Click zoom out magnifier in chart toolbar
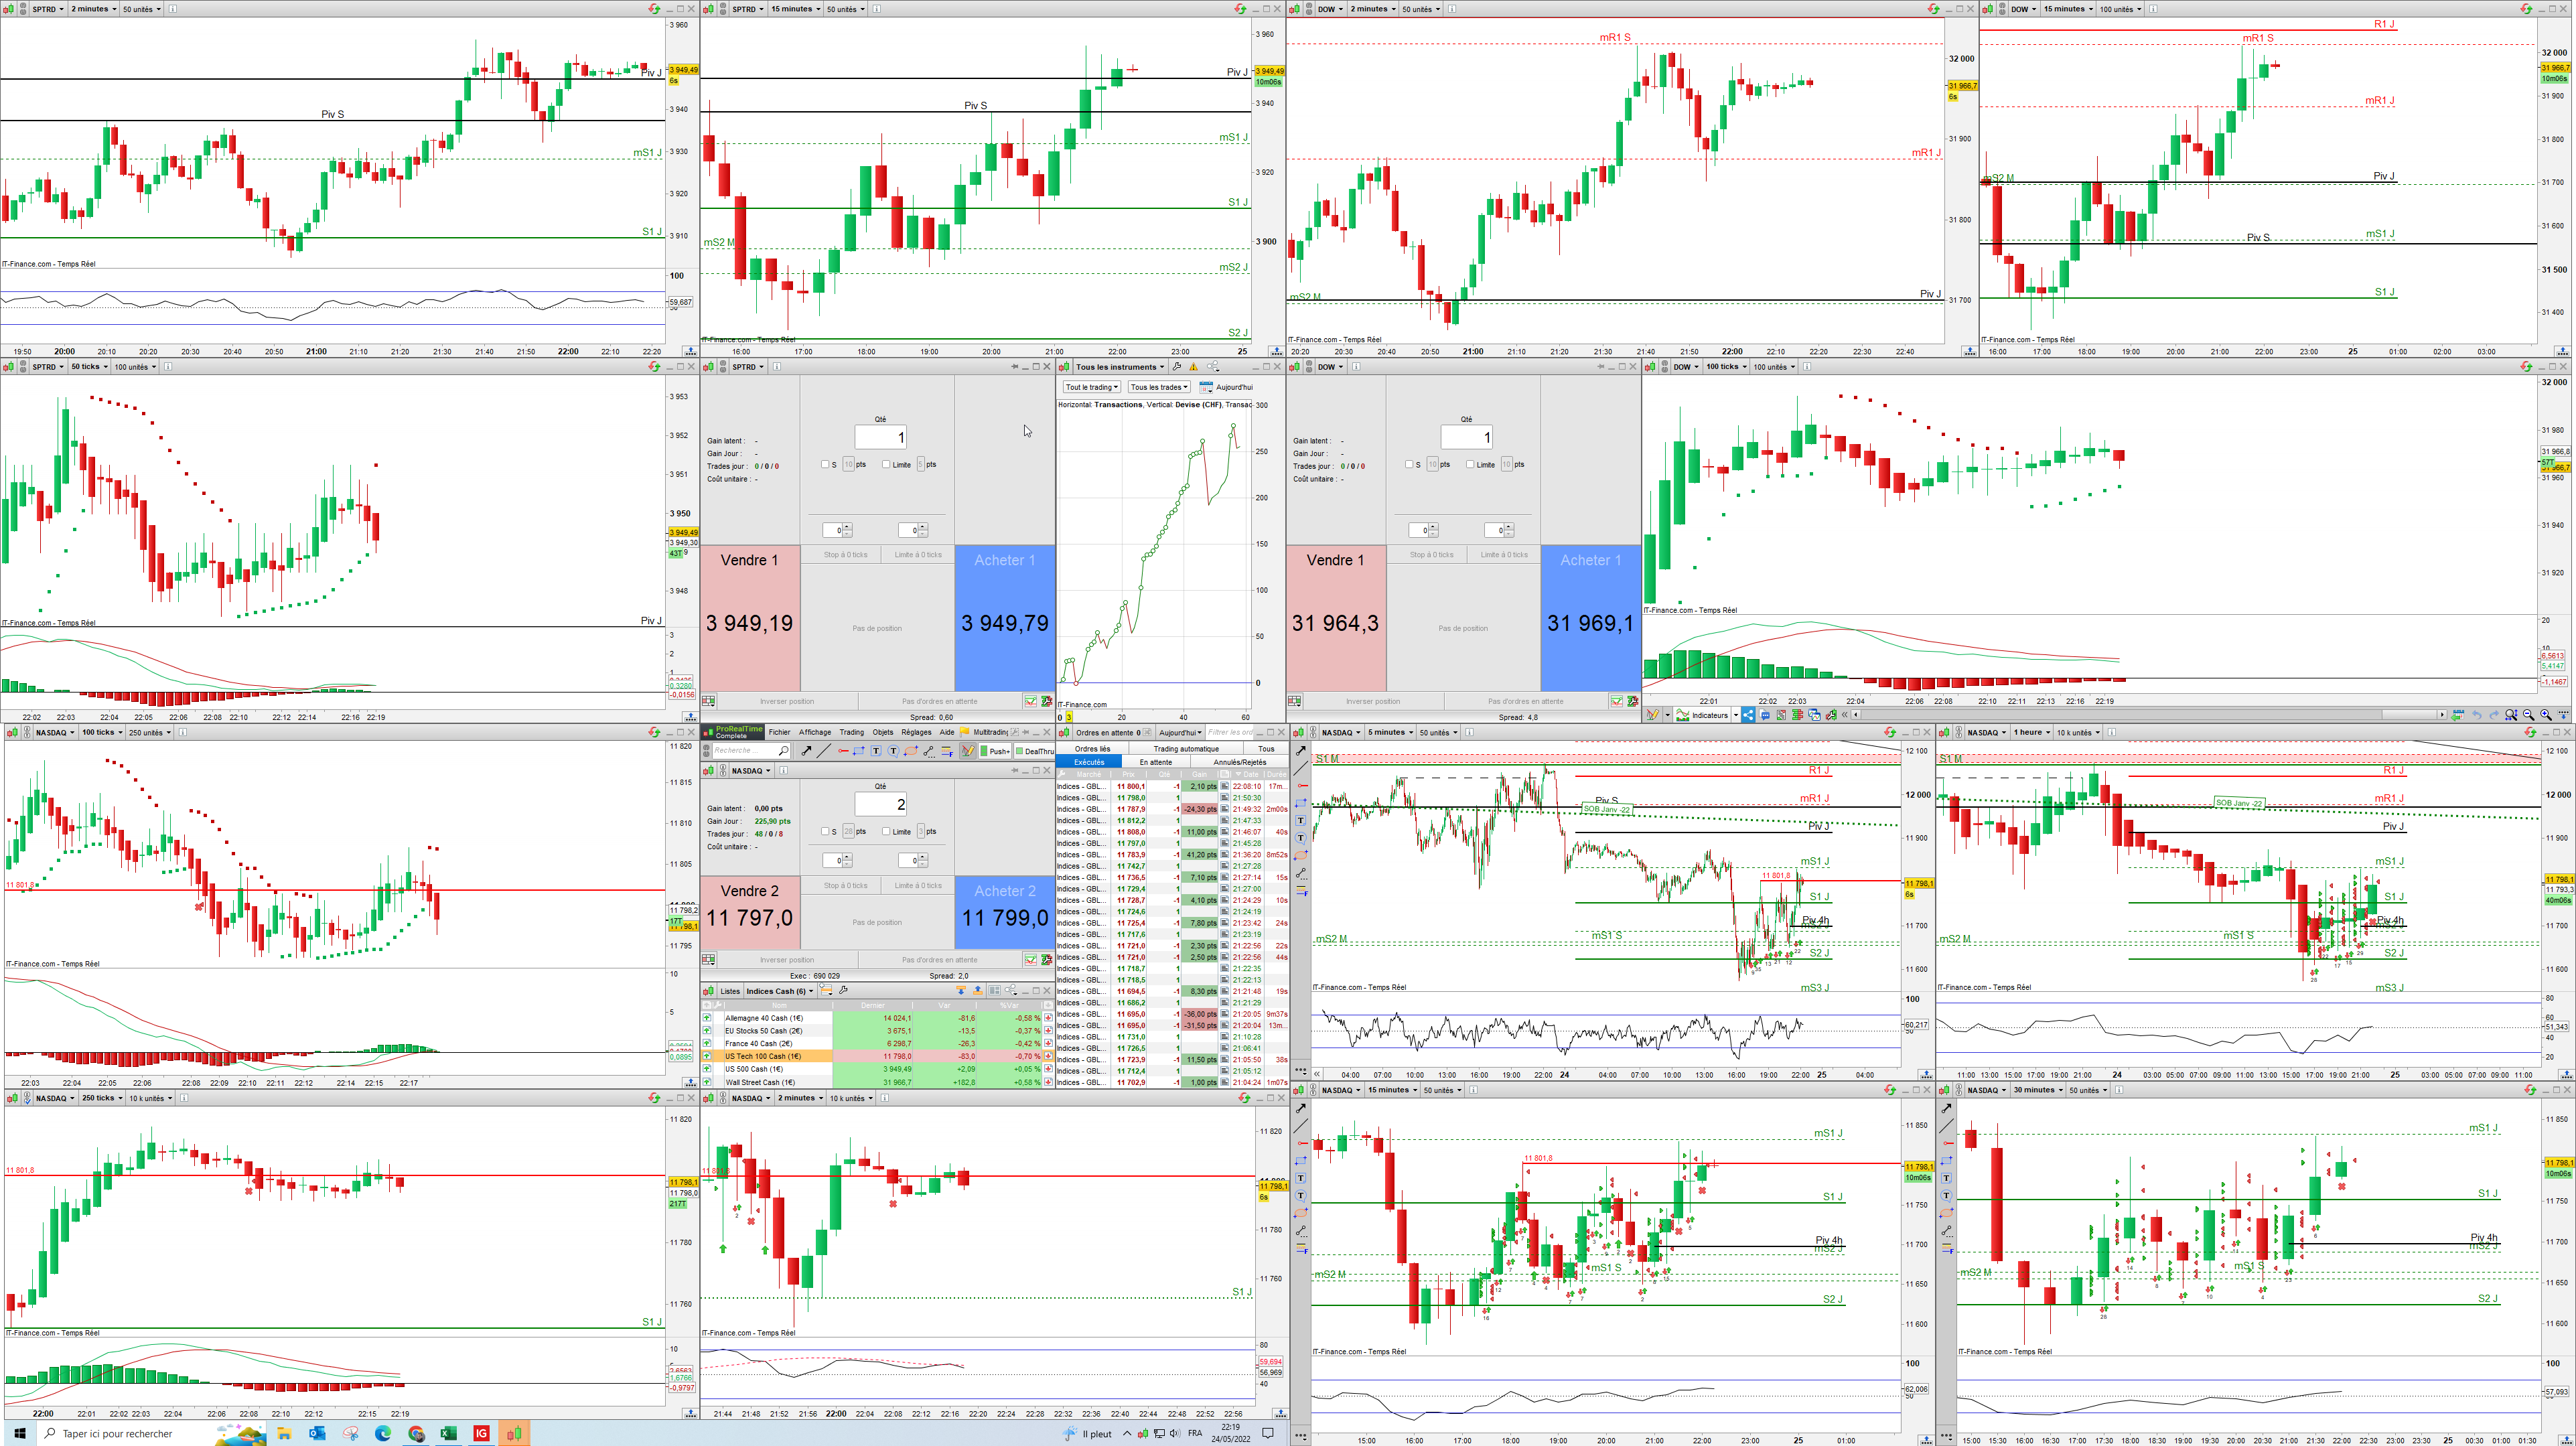The image size is (2576, 1446). pyautogui.click(x=2528, y=715)
